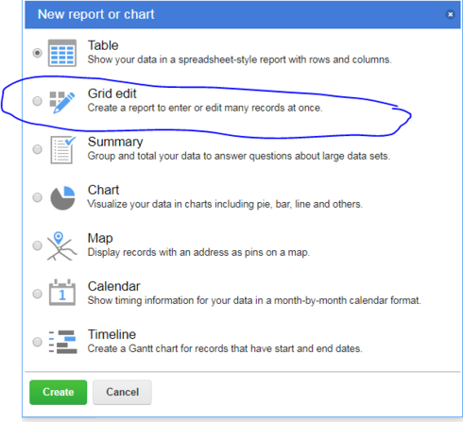Click the Summary checklist icon
The width and height of the screenshot is (463, 422).
[x=62, y=150]
